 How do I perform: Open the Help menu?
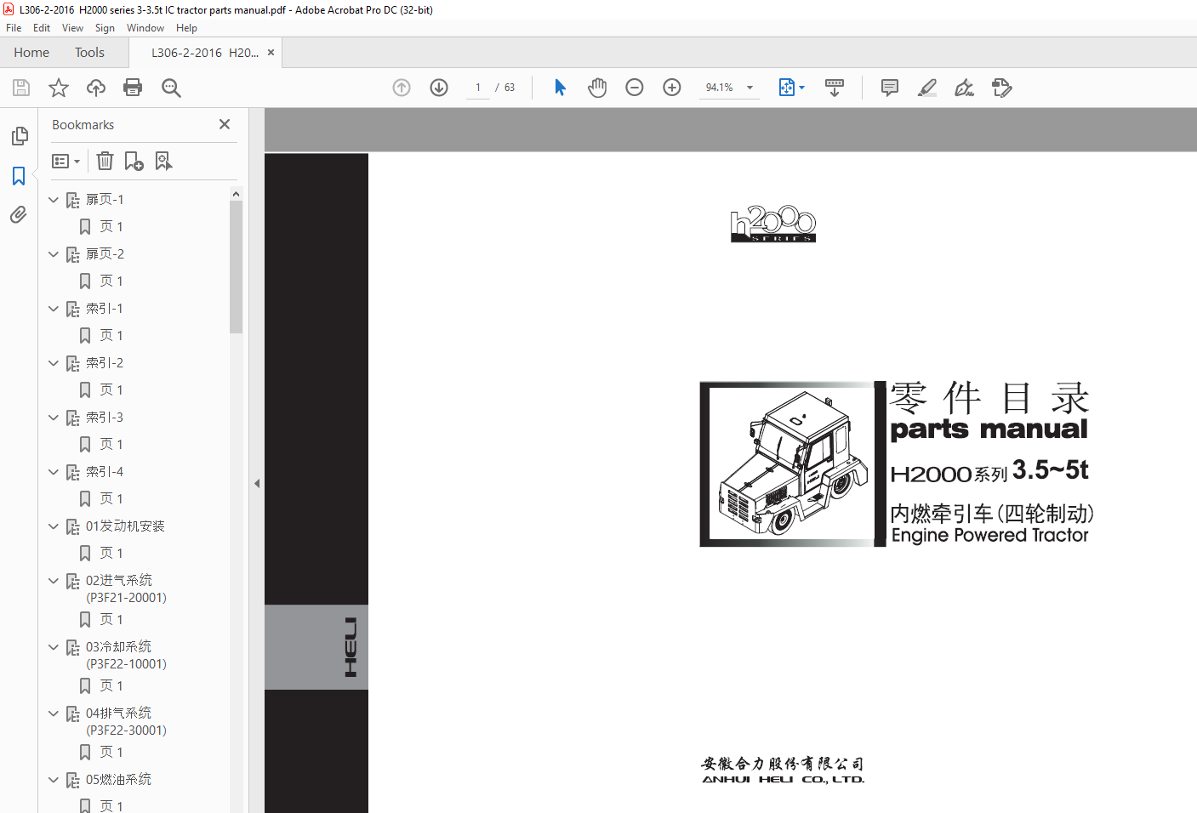[x=186, y=28]
